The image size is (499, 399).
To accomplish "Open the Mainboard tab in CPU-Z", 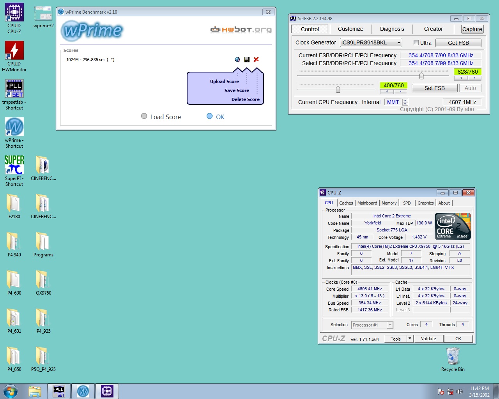I will [x=367, y=203].
